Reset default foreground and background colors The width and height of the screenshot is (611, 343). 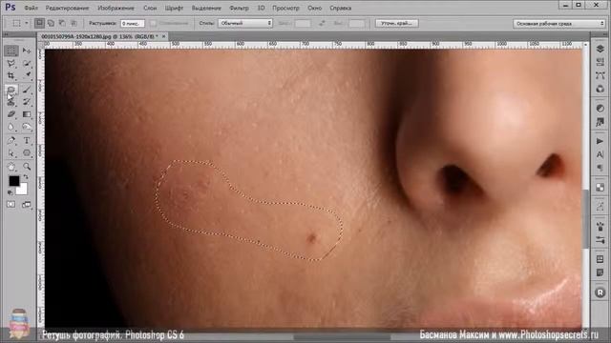click(x=11, y=192)
